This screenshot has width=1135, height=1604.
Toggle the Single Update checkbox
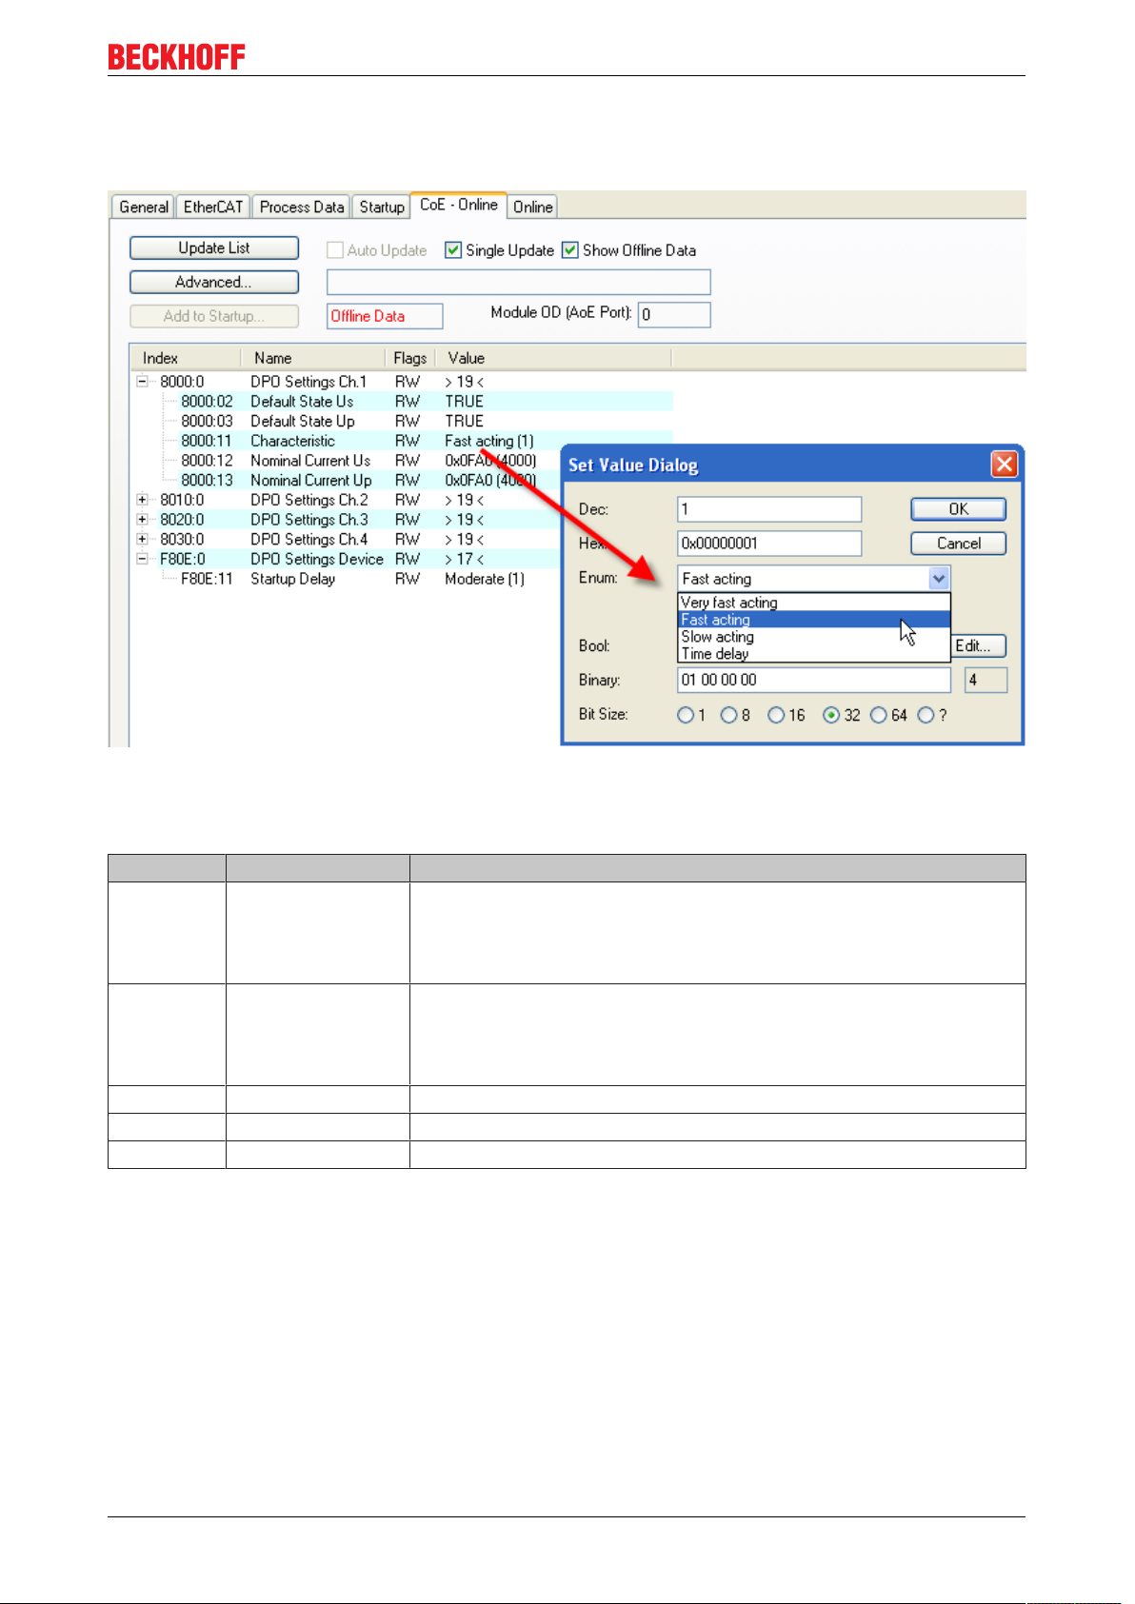coord(453,250)
